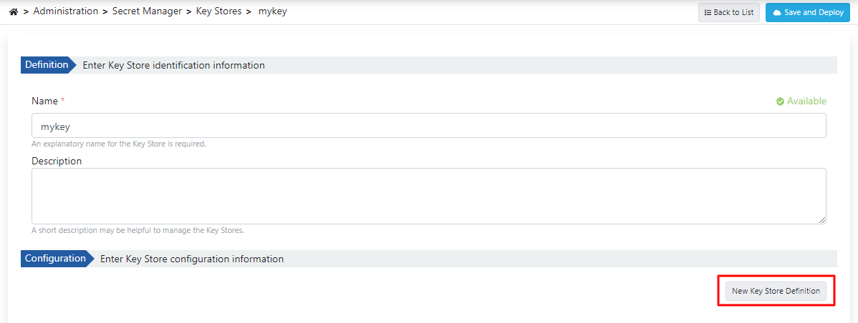The image size is (858, 323).
Task: Click the mykey breadcrumb item
Action: [272, 11]
